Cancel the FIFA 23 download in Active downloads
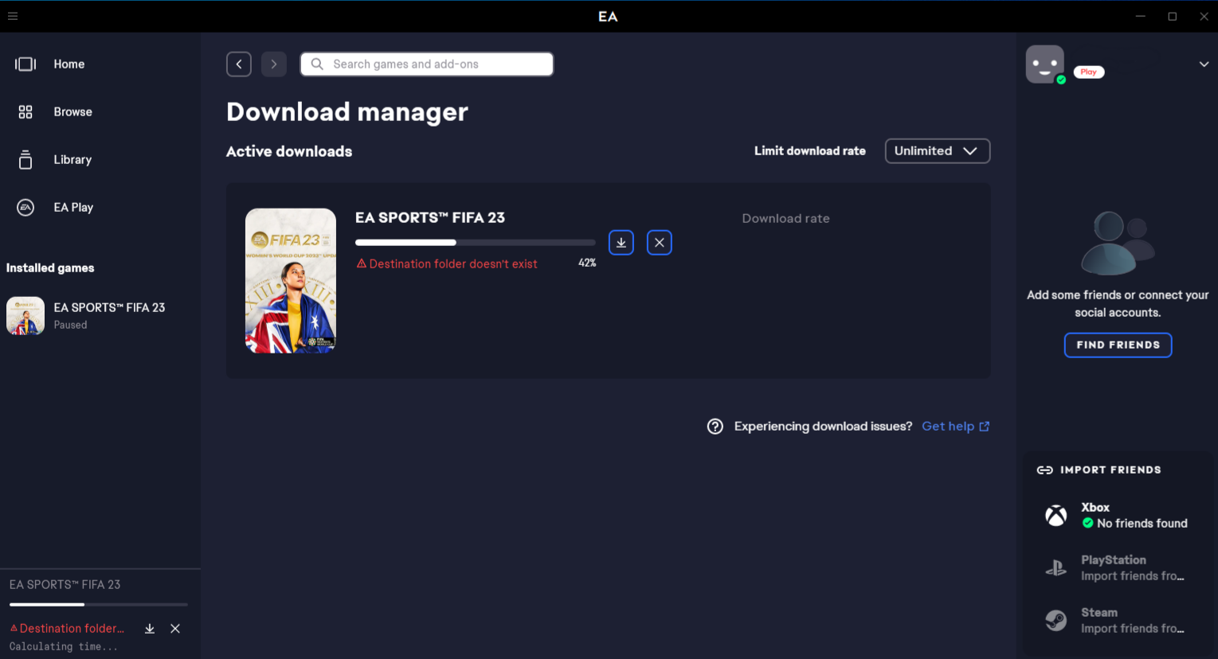Screen dimensions: 1218x659 pos(660,243)
